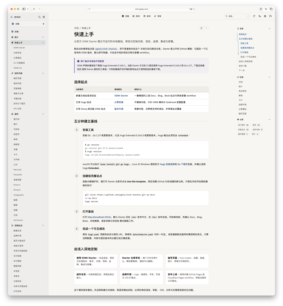Collapse the 创作内容 sidebar group
The width and height of the screenshot is (283, 306).
pyautogui.click(x=43, y=73)
